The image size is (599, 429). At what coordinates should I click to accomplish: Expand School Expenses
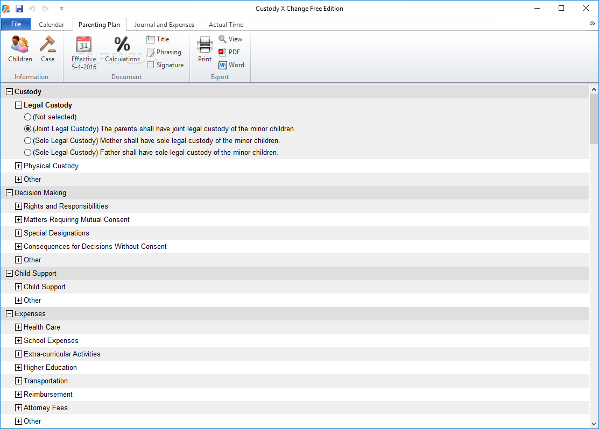click(18, 340)
